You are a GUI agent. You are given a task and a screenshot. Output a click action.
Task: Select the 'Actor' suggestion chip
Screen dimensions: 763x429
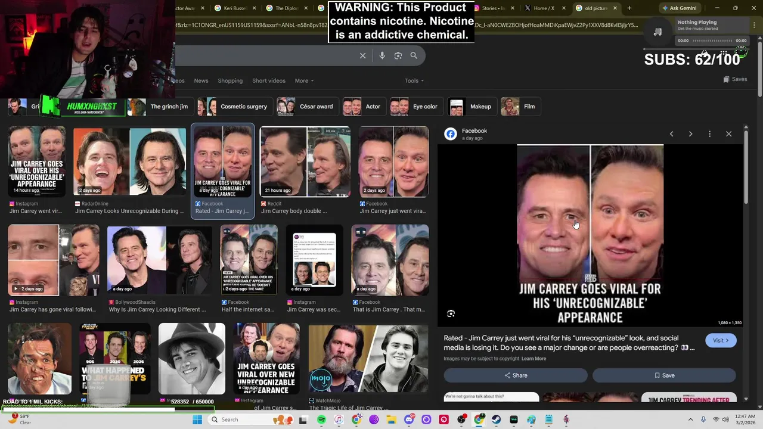(364, 107)
